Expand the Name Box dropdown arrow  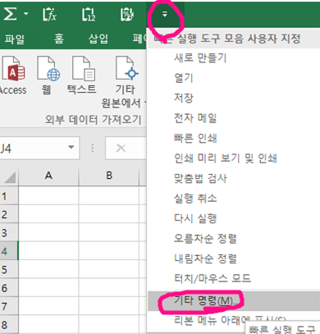(71, 148)
